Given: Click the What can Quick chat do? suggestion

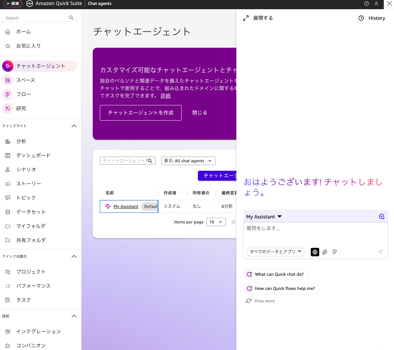Looking at the screenshot, I should 276,274.
